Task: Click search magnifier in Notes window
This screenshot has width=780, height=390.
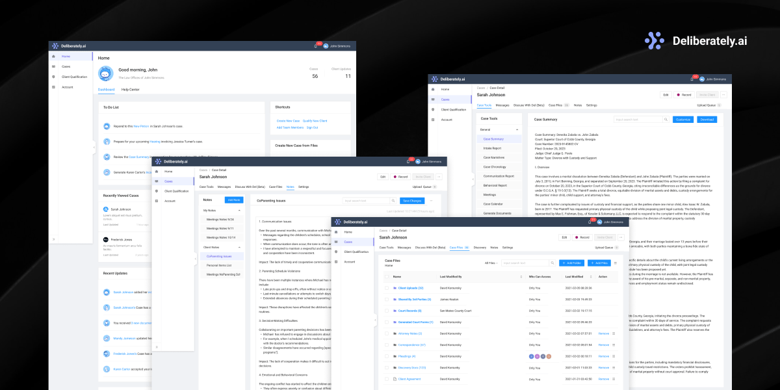Action: (x=393, y=201)
